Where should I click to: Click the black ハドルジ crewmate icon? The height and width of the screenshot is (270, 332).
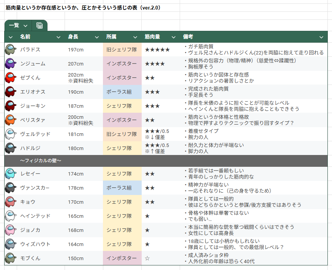click(11, 148)
